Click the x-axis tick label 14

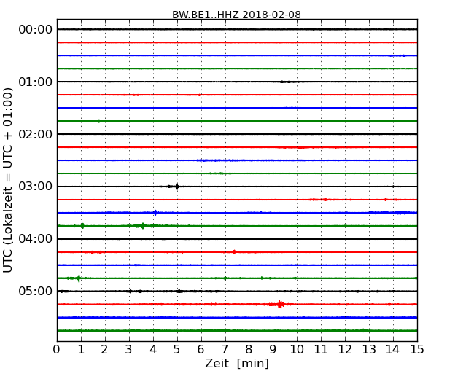[393, 350]
